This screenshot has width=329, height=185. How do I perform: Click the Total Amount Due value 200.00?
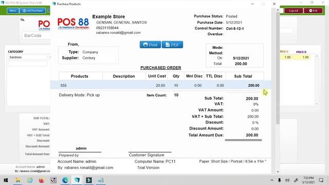(252, 135)
